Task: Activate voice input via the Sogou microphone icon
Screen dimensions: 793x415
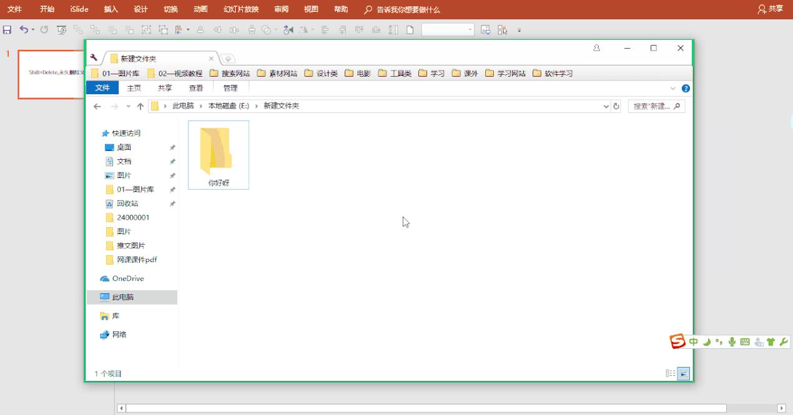Action: (732, 341)
